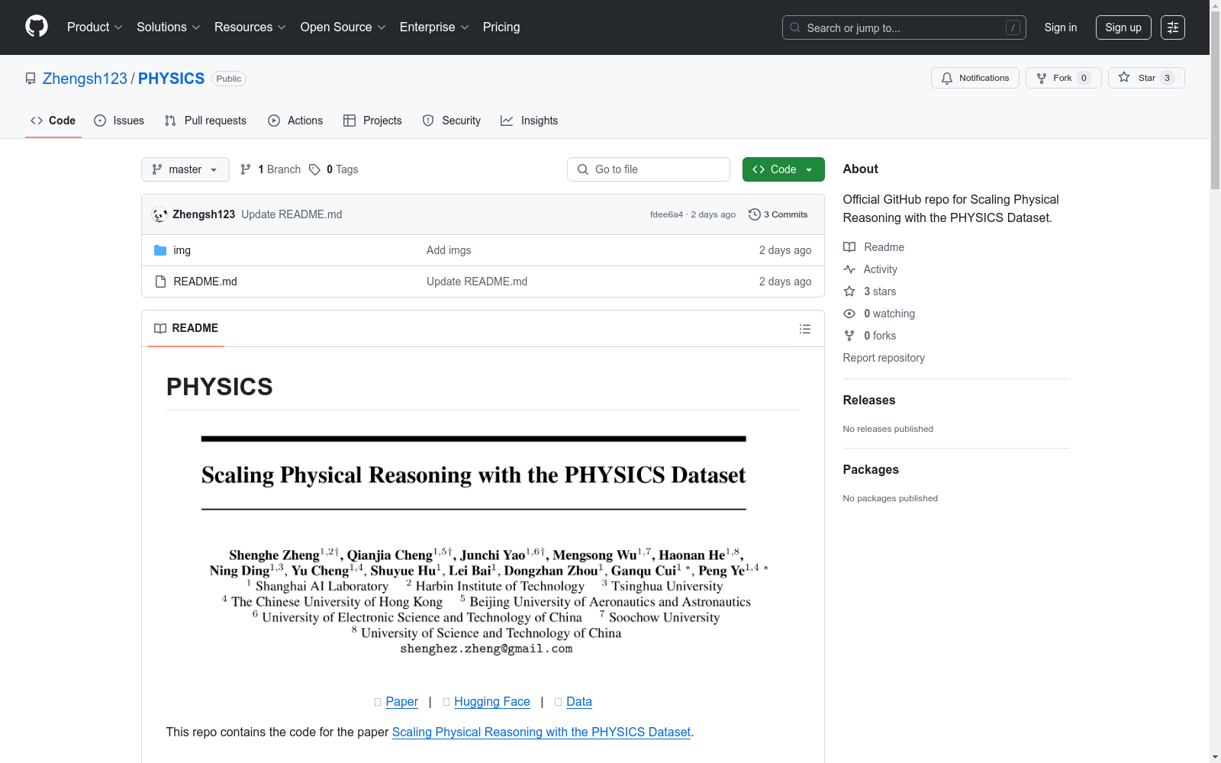Image resolution: width=1221 pixels, height=763 pixels.
Task: Open the Pricing page
Action: (501, 27)
